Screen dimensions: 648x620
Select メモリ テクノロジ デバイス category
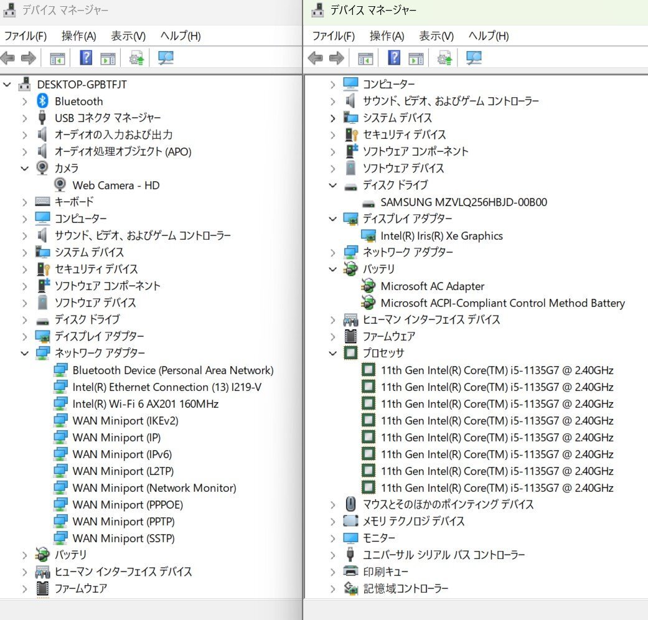click(414, 521)
